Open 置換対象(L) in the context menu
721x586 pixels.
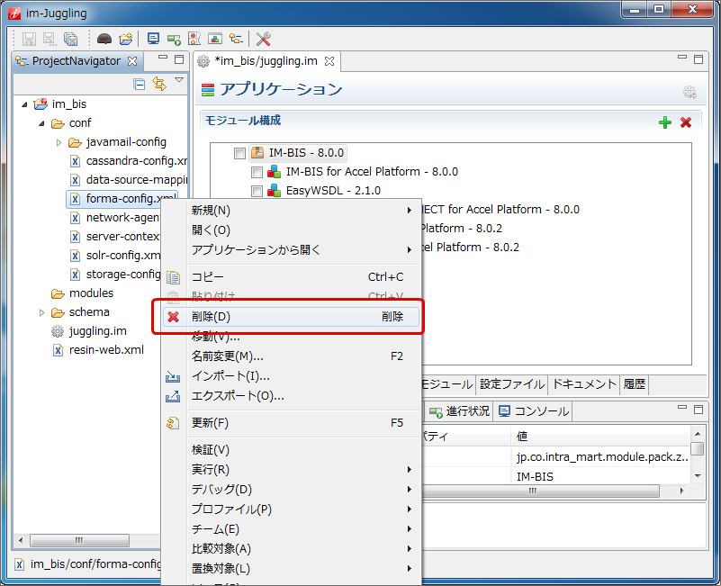(291, 569)
